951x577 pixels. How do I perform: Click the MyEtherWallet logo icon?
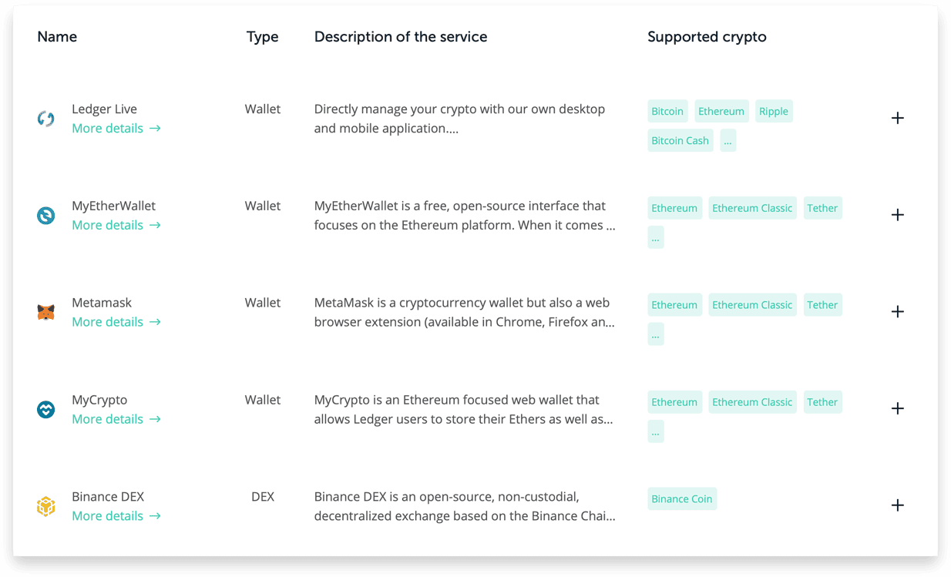pos(46,216)
